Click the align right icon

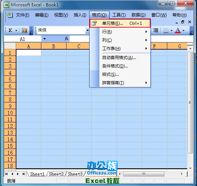coord(156,30)
